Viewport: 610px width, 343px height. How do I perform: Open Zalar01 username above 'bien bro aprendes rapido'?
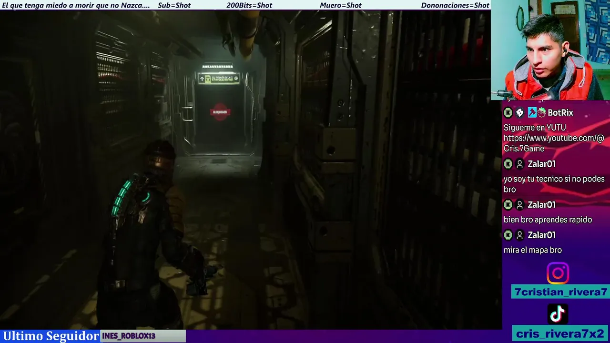[x=541, y=205]
